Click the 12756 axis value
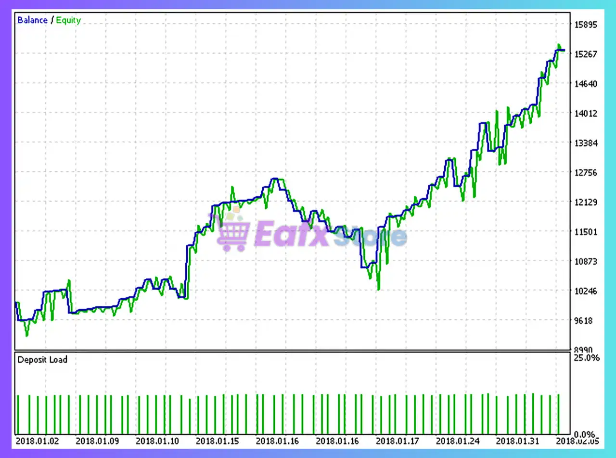 (x=586, y=173)
